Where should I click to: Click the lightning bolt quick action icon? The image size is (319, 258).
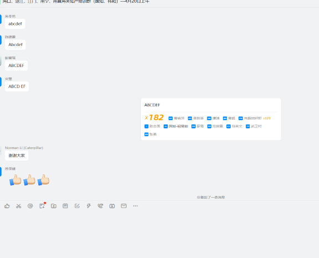point(89,206)
